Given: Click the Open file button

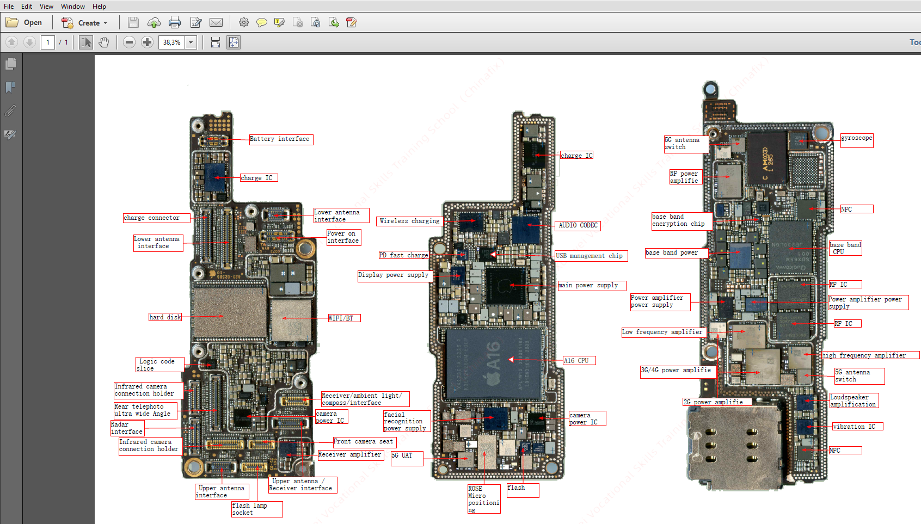Looking at the screenshot, I should [24, 22].
